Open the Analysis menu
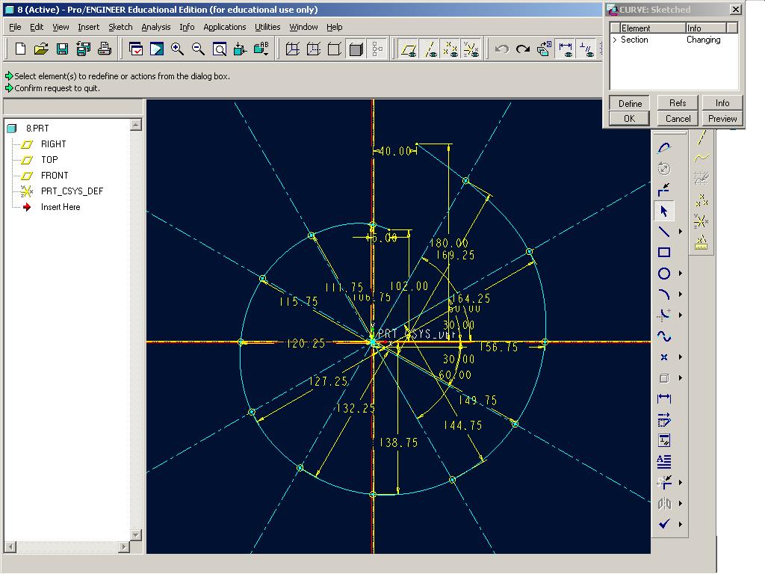Image resolution: width=765 pixels, height=574 pixels. coord(156,27)
